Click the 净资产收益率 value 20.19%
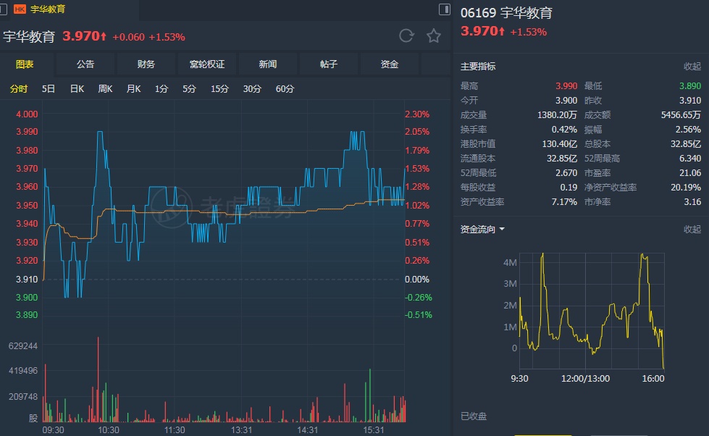This screenshot has height=436, width=709. [x=686, y=188]
